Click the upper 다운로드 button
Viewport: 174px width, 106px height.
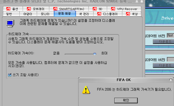[164, 42]
